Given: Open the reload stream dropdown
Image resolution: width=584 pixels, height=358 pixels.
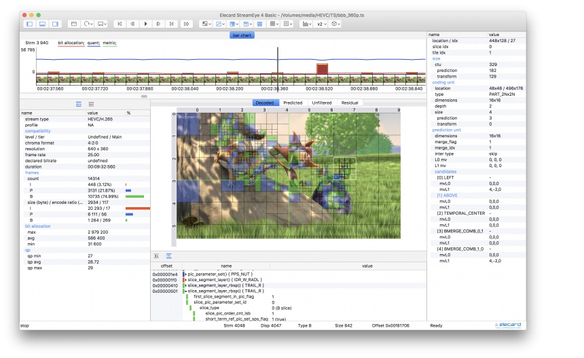Looking at the screenshot, I should coord(88,24).
